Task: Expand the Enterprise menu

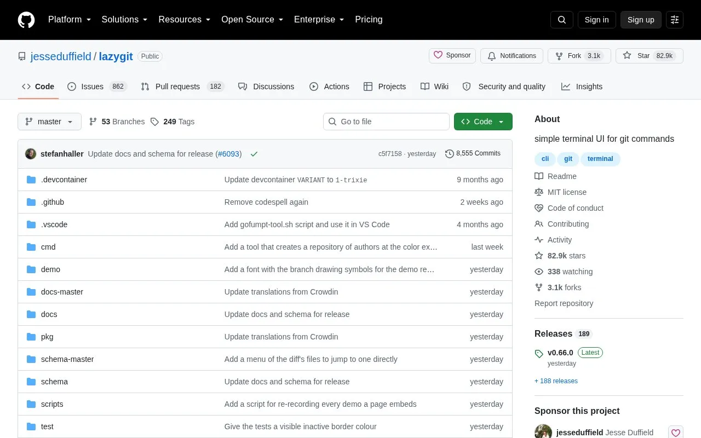Action: tap(319, 20)
